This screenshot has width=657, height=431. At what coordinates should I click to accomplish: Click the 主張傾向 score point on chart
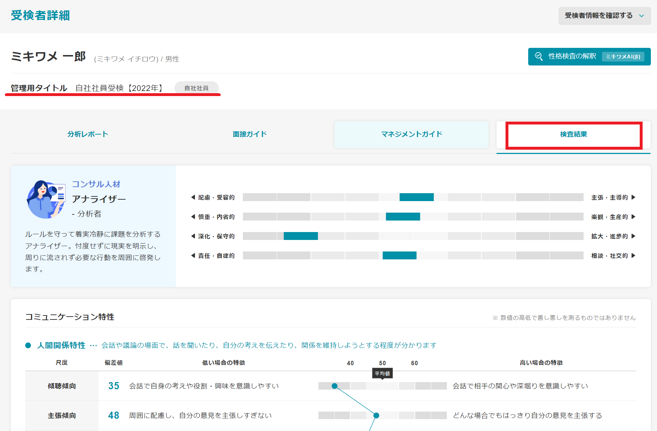[376, 416]
